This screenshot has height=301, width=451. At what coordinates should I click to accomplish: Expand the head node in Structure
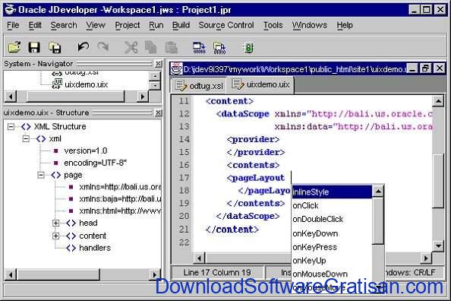point(55,223)
